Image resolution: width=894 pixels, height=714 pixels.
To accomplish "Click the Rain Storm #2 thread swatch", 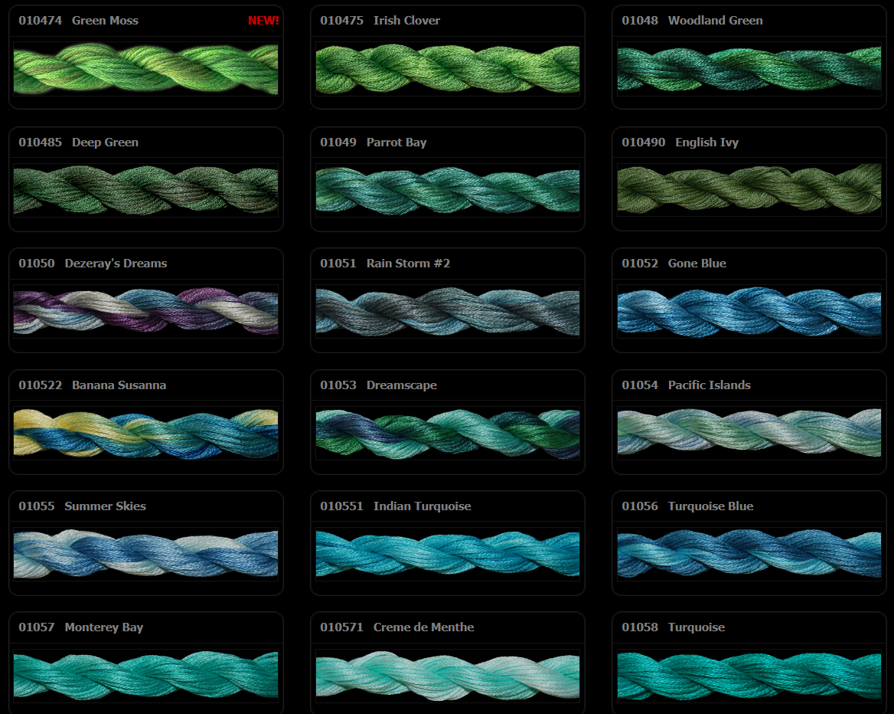I will pyautogui.click(x=447, y=311).
